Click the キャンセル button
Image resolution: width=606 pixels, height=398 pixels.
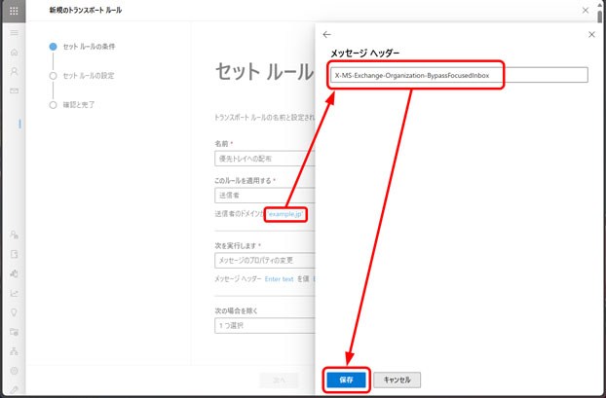397,380
